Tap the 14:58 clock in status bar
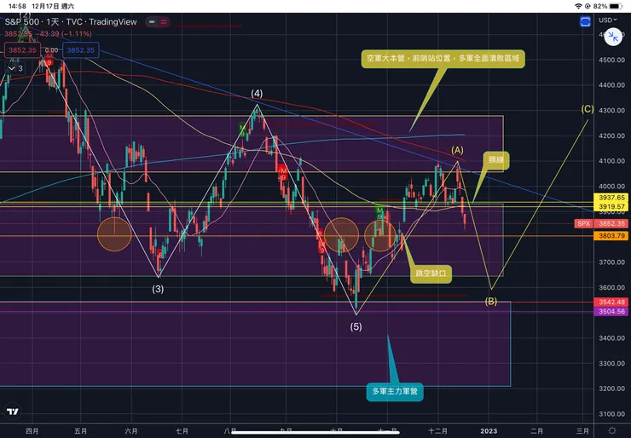Image resolution: width=631 pixels, height=438 pixels. 17,6
